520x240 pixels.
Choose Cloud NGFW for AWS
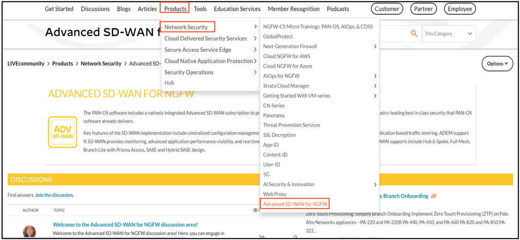tap(287, 56)
